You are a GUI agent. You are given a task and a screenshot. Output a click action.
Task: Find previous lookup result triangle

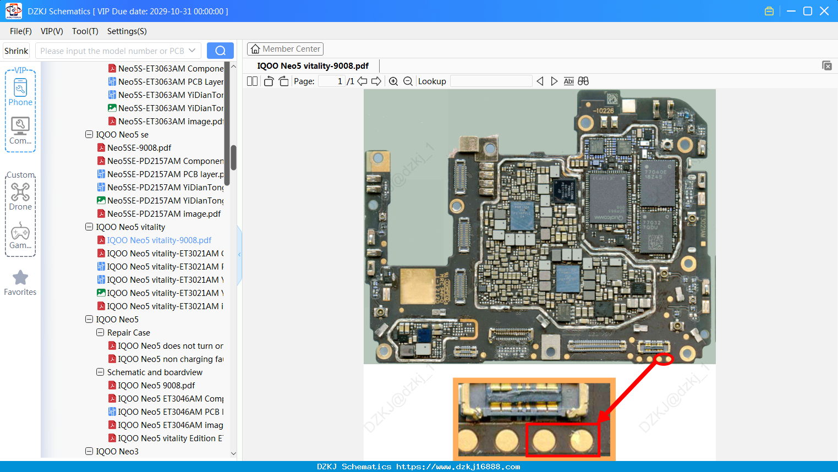pos(540,81)
